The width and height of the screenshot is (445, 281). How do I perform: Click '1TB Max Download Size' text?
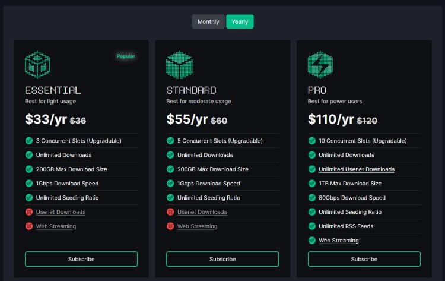pyautogui.click(x=350, y=184)
